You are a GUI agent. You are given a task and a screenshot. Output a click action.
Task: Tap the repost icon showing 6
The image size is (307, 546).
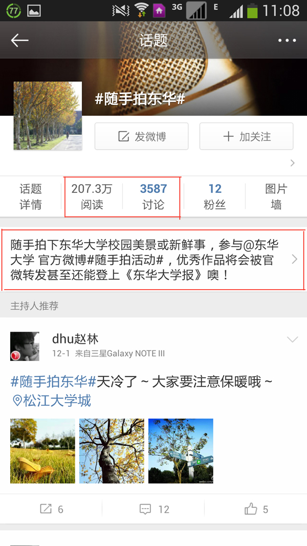pyautogui.click(x=51, y=510)
